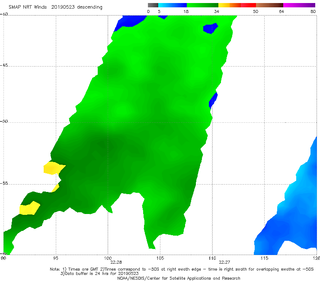Screen dimensions: 320x281
Task: Click the color bar label '64'
Action: [x=282, y=12]
